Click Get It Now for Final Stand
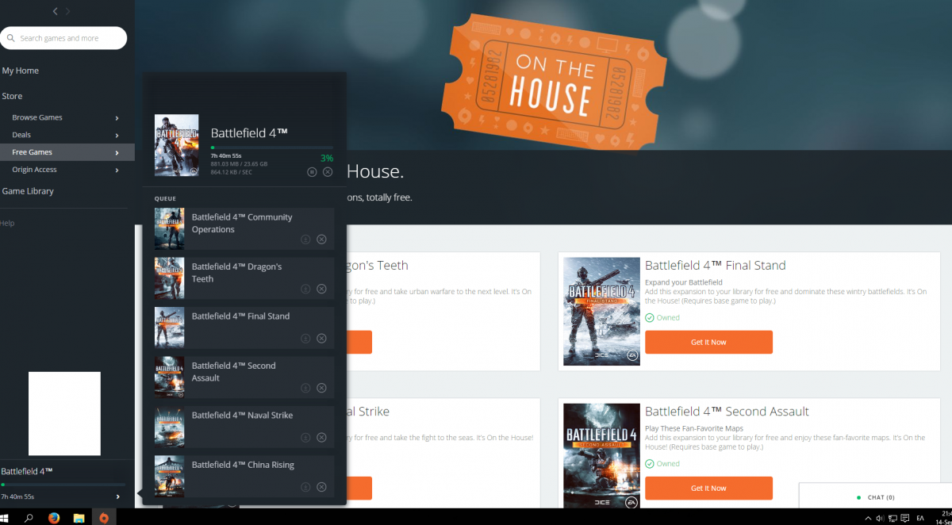 (x=708, y=342)
